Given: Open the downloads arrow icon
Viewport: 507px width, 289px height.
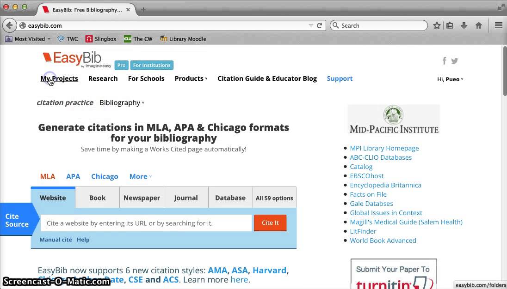Looking at the screenshot, I should tap(464, 25).
